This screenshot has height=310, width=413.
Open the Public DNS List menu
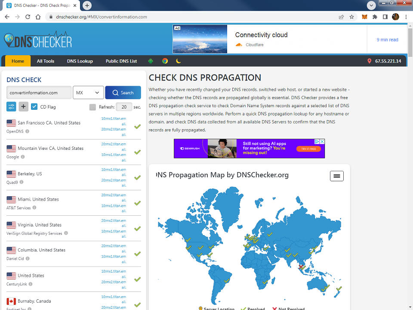pos(121,61)
